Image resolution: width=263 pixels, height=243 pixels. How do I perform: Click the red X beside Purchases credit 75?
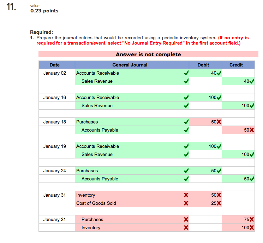pos(252,219)
